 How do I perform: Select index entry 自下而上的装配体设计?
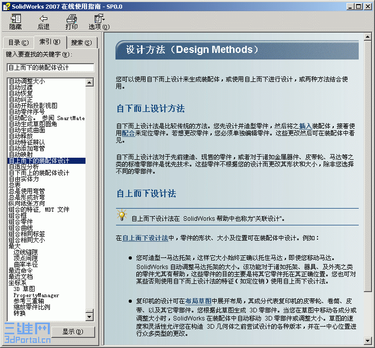click(x=39, y=173)
